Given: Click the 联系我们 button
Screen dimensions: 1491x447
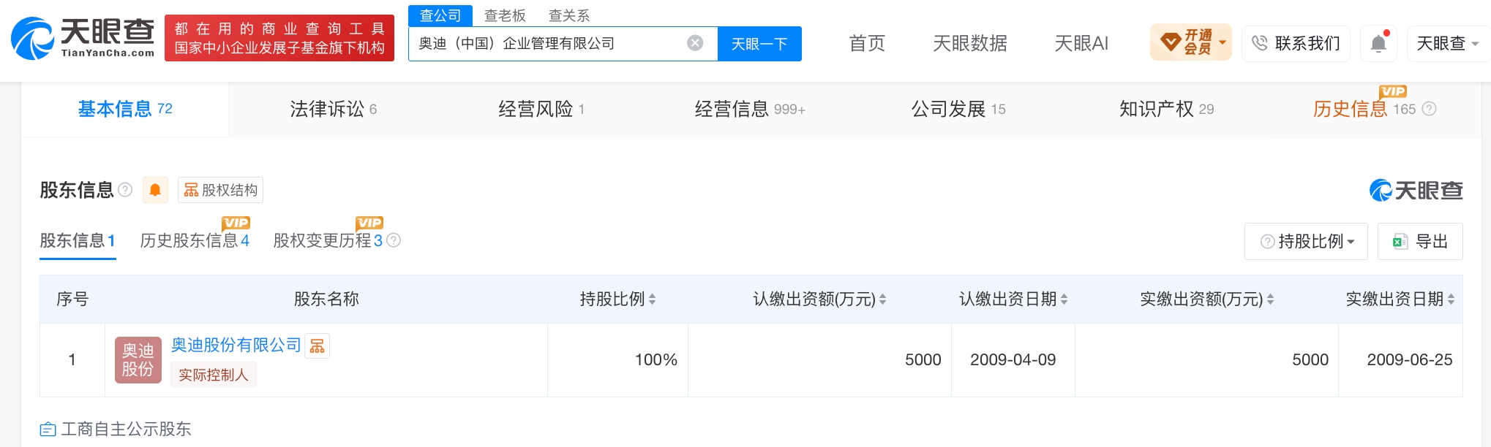Looking at the screenshot, I should (x=1296, y=44).
